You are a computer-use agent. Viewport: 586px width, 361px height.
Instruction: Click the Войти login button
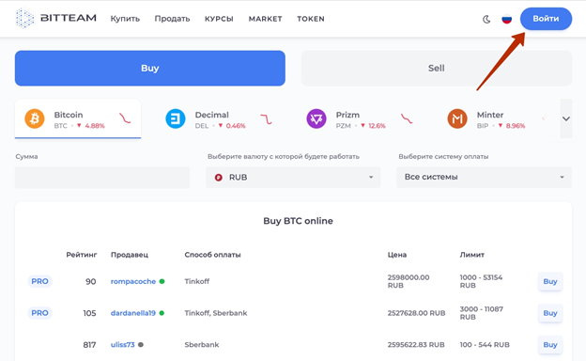tap(546, 19)
